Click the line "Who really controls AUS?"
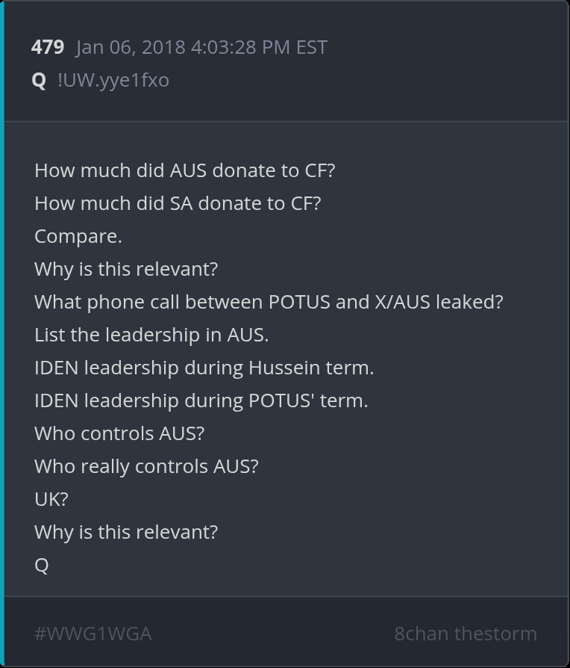The width and height of the screenshot is (570, 668). tap(145, 466)
